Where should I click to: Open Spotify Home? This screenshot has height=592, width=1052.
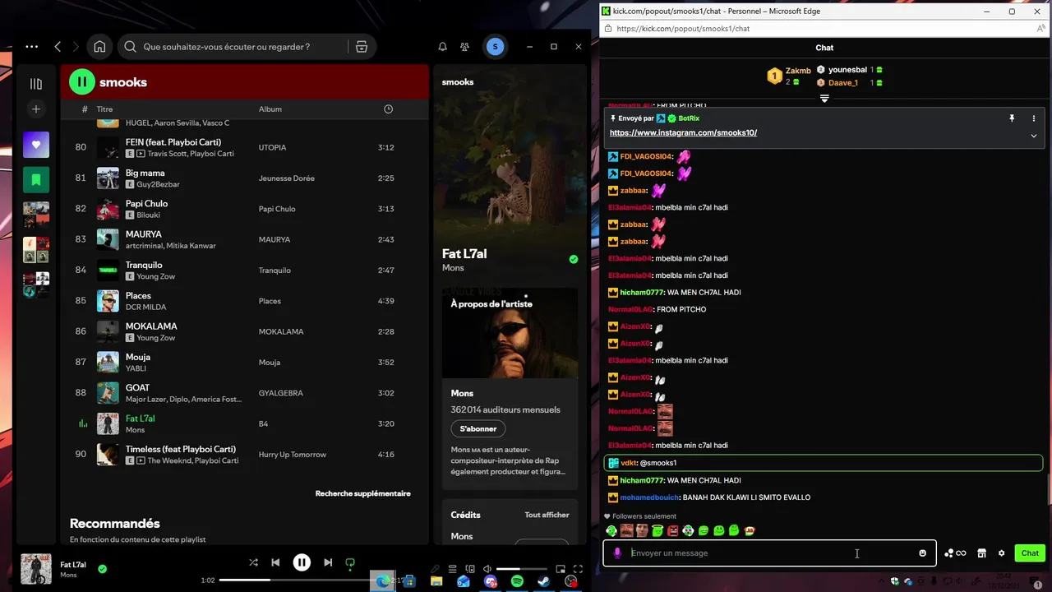coord(99,47)
